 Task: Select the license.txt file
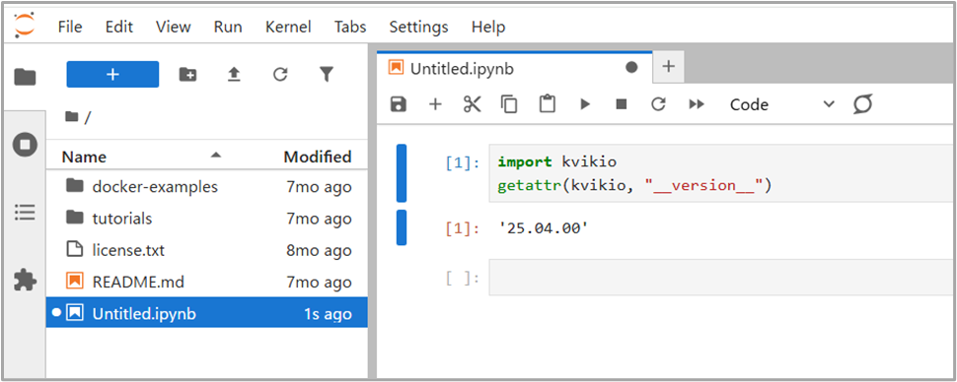pos(207,250)
